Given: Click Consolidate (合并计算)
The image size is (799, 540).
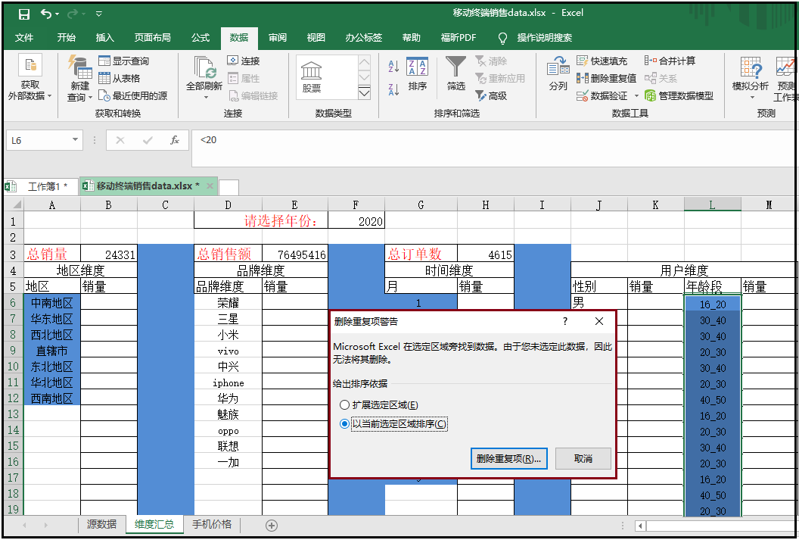Looking at the screenshot, I should coord(670,61).
